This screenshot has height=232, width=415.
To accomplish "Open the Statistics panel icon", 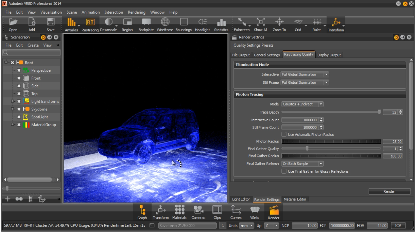I will click(221, 22).
